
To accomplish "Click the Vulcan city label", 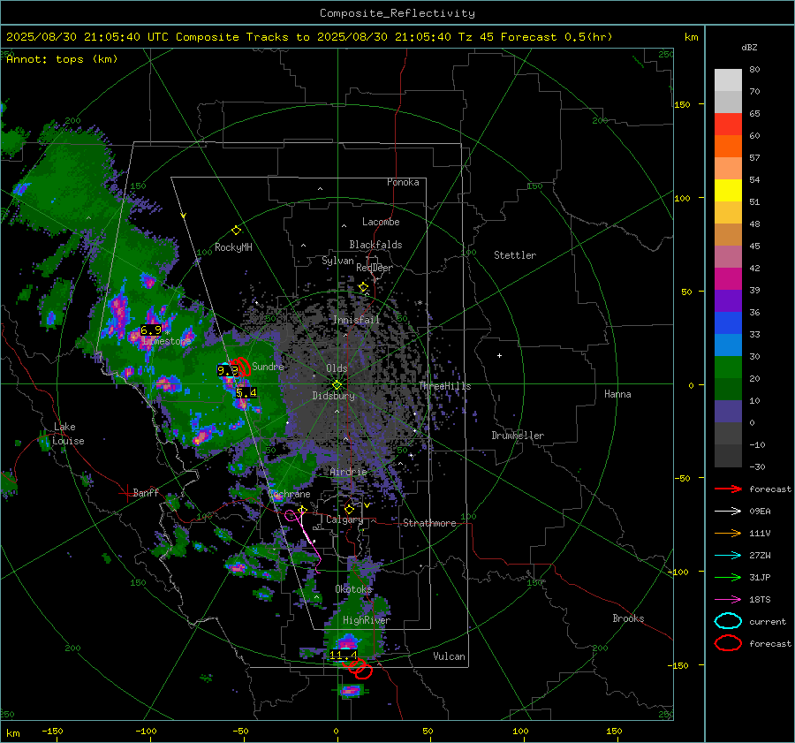I will [450, 656].
